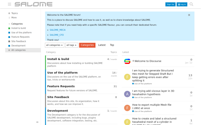Open the Feature Requests category heading
201x125 pixels.
(x=61, y=86)
